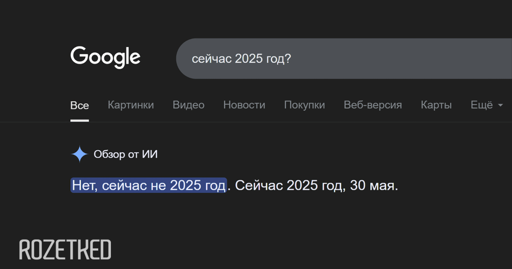The height and width of the screenshot is (269, 512).
Task: Switch to the Покупки tab
Action: pos(305,105)
